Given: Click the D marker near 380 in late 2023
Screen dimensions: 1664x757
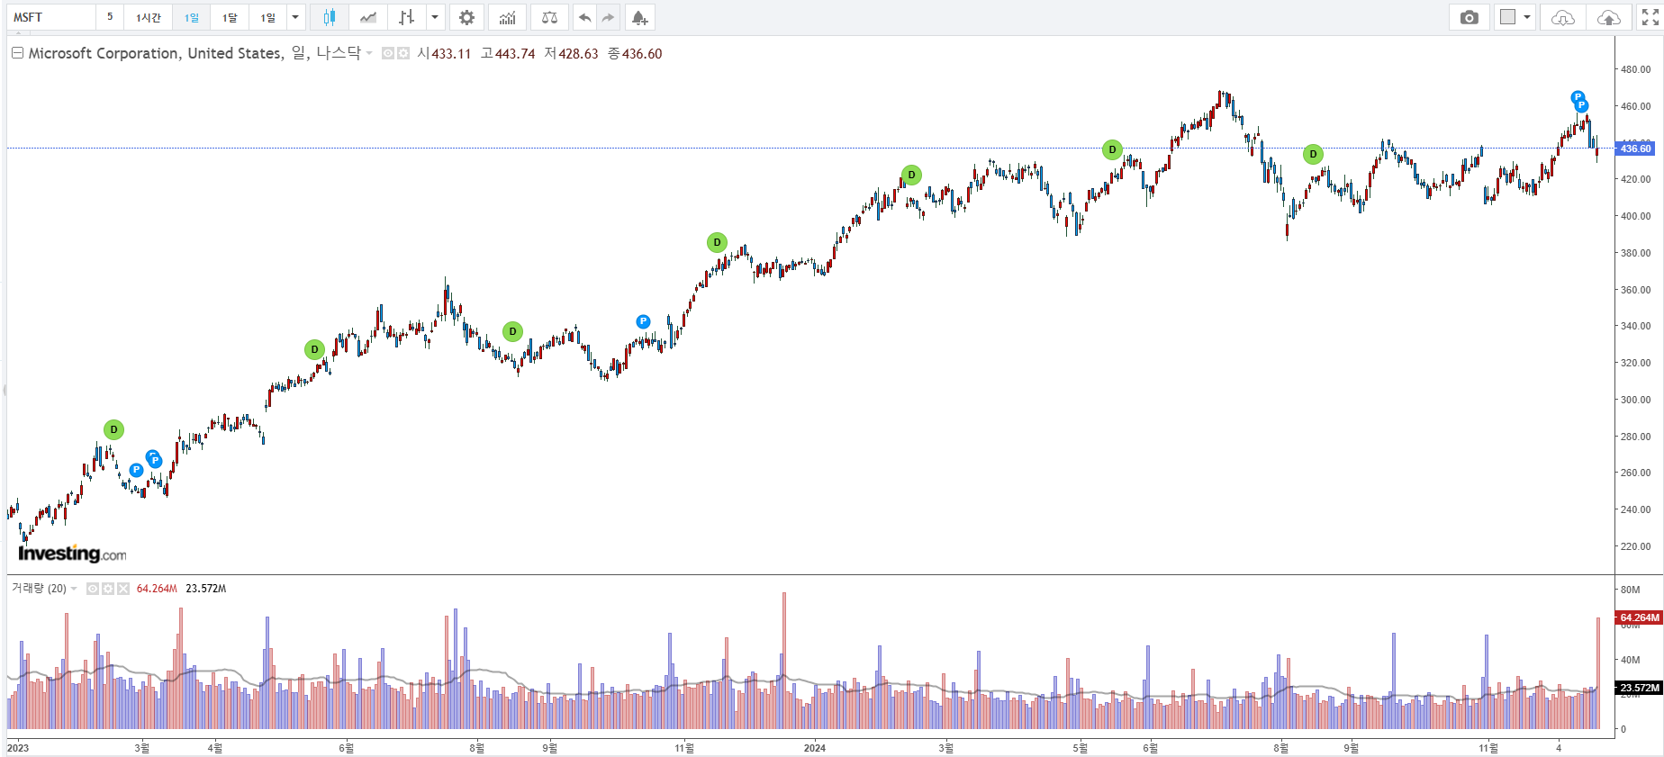Looking at the screenshot, I should pos(717,242).
